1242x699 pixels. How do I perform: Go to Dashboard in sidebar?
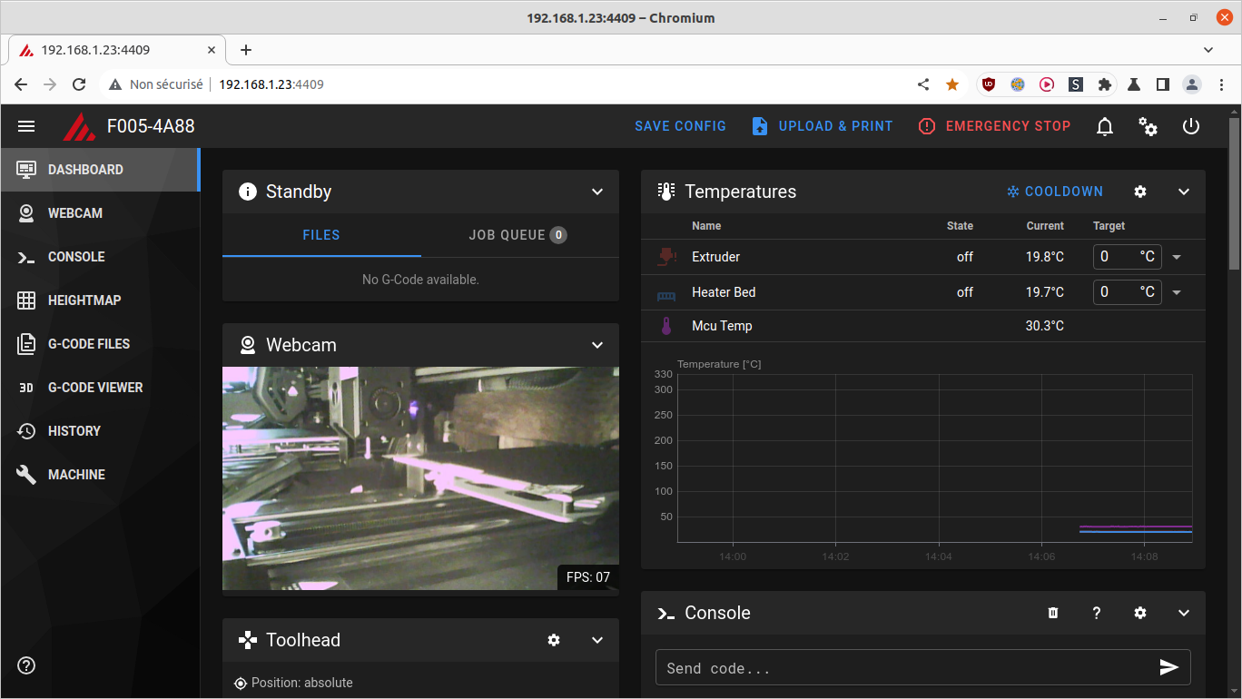tap(100, 170)
